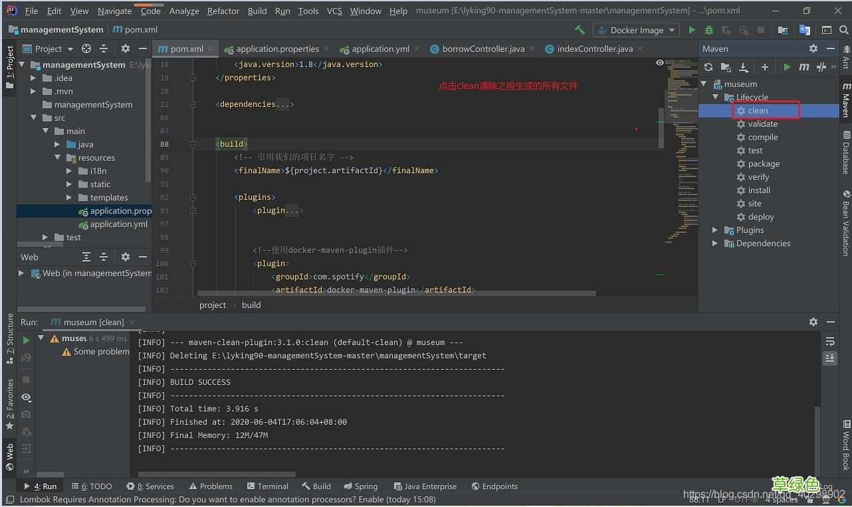Add a Maven project with the plus icon
This screenshot has width=852, height=507.
click(x=765, y=67)
